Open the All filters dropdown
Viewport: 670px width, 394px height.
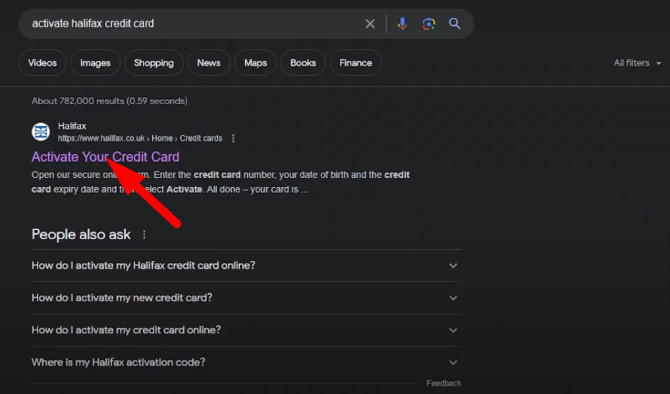(x=638, y=63)
